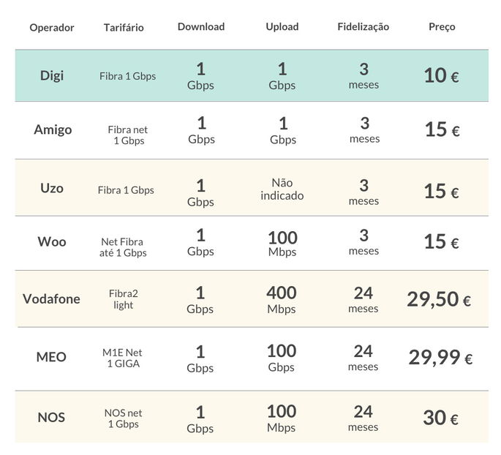Select the Woo operator name
The height and width of the screenshot is (455, 501).
click(52, 241)
